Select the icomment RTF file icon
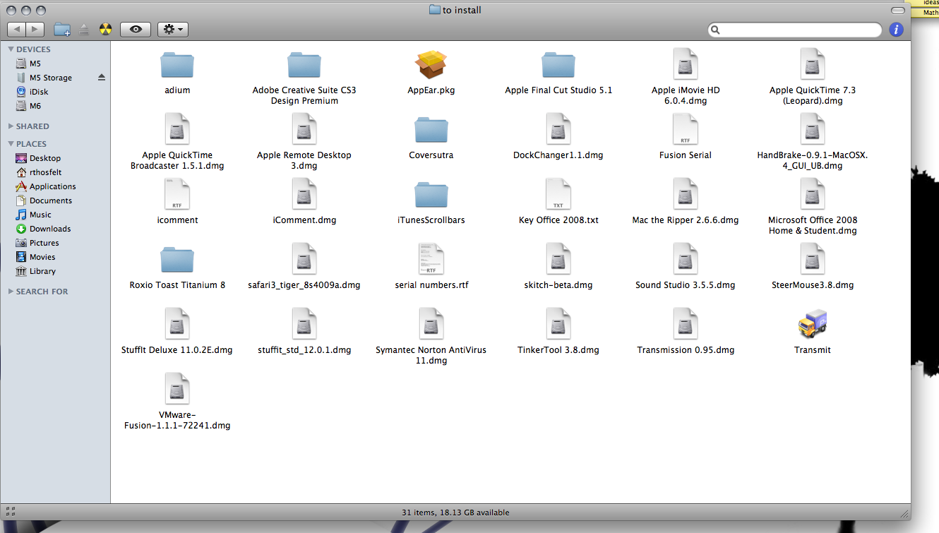The image size is (939, 533). pyautogui.click(x=177, y=194)
